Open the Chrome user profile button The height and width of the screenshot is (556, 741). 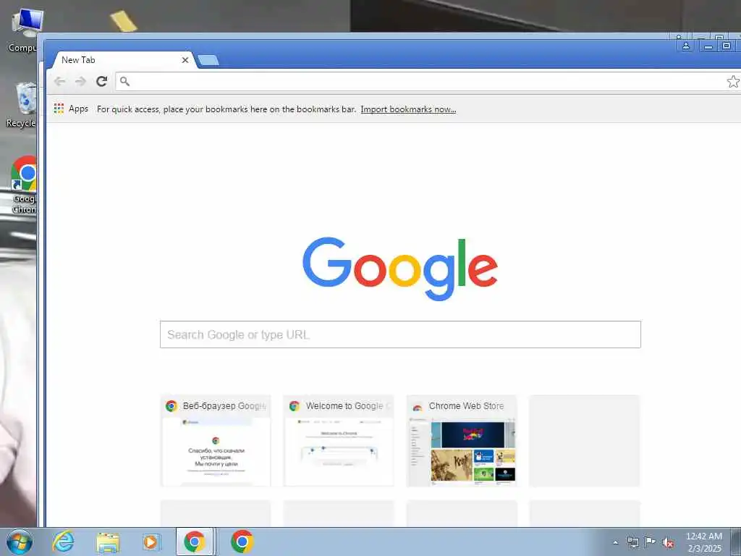click(686, 46)
